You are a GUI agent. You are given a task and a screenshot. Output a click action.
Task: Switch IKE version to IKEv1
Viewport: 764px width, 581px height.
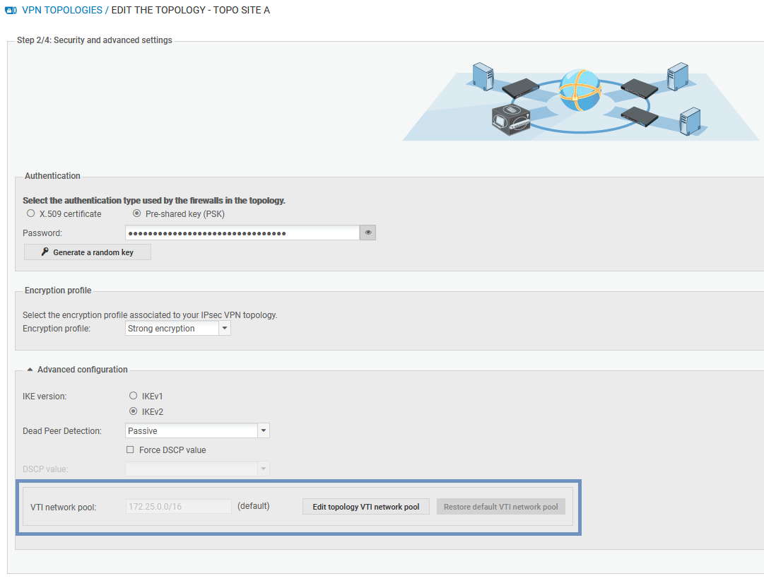pos(133,396)
